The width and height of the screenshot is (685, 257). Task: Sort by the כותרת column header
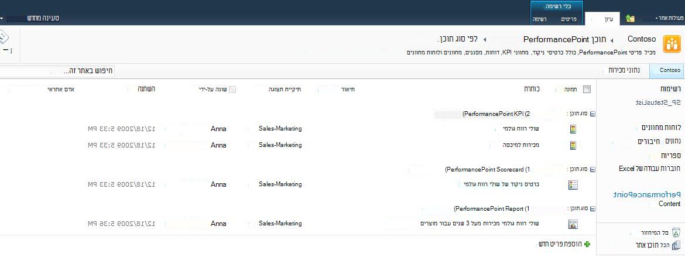(x=532, y=89)
